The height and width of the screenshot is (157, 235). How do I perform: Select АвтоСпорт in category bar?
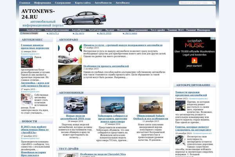95,30
